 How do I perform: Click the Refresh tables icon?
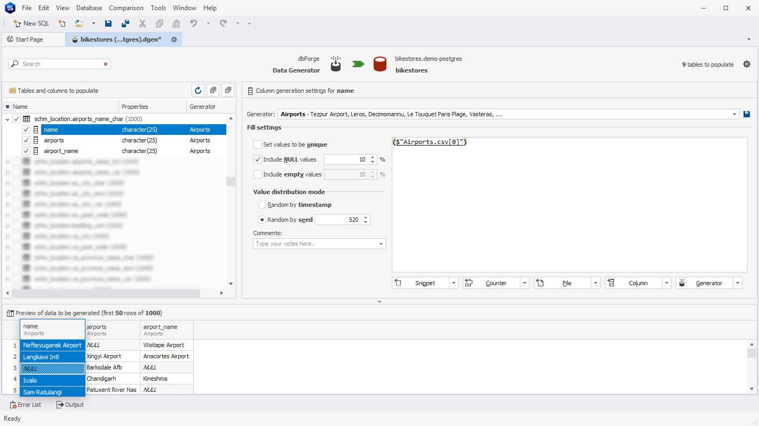click(x=198, y=91)
